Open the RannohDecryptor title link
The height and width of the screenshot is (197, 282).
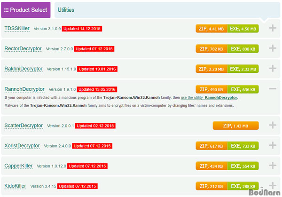click(x=24, y=89)
